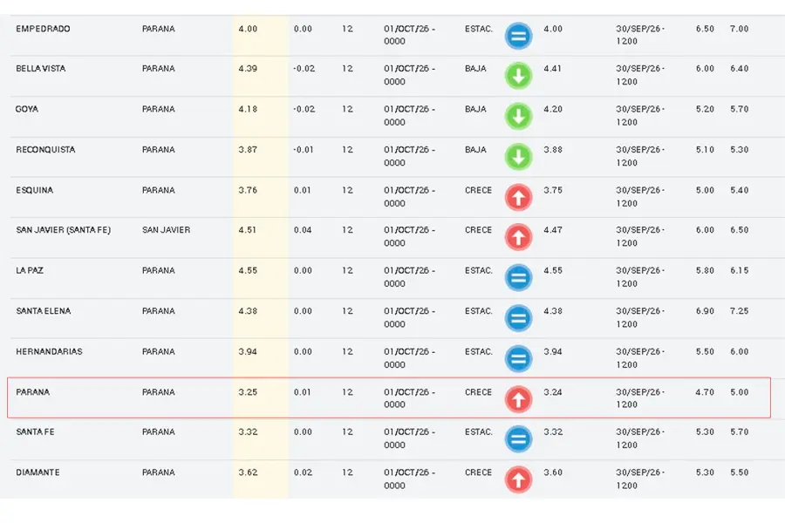The image size is (785, 523).
Task: Click the blue stationary icon for Santa Fe
Action: pos(518,439)
